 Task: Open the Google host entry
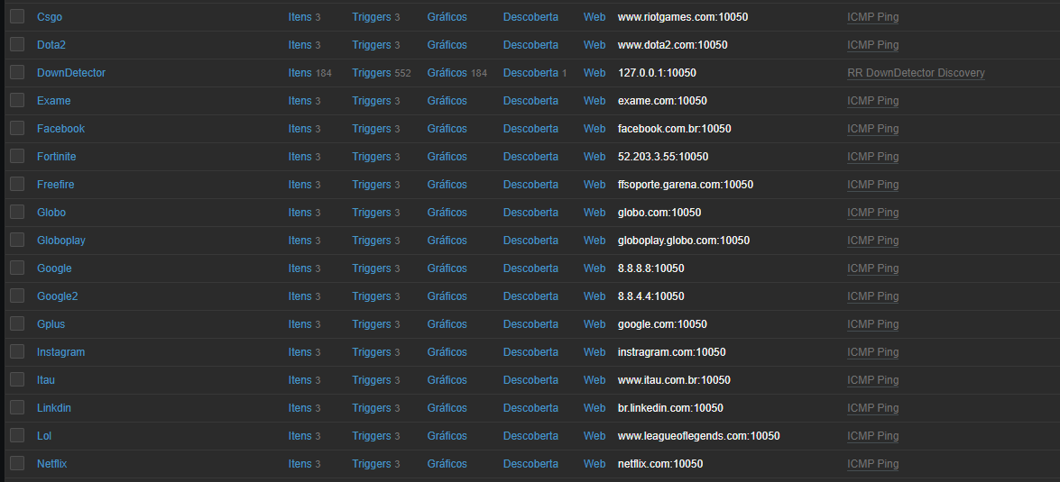coord(54,268)
